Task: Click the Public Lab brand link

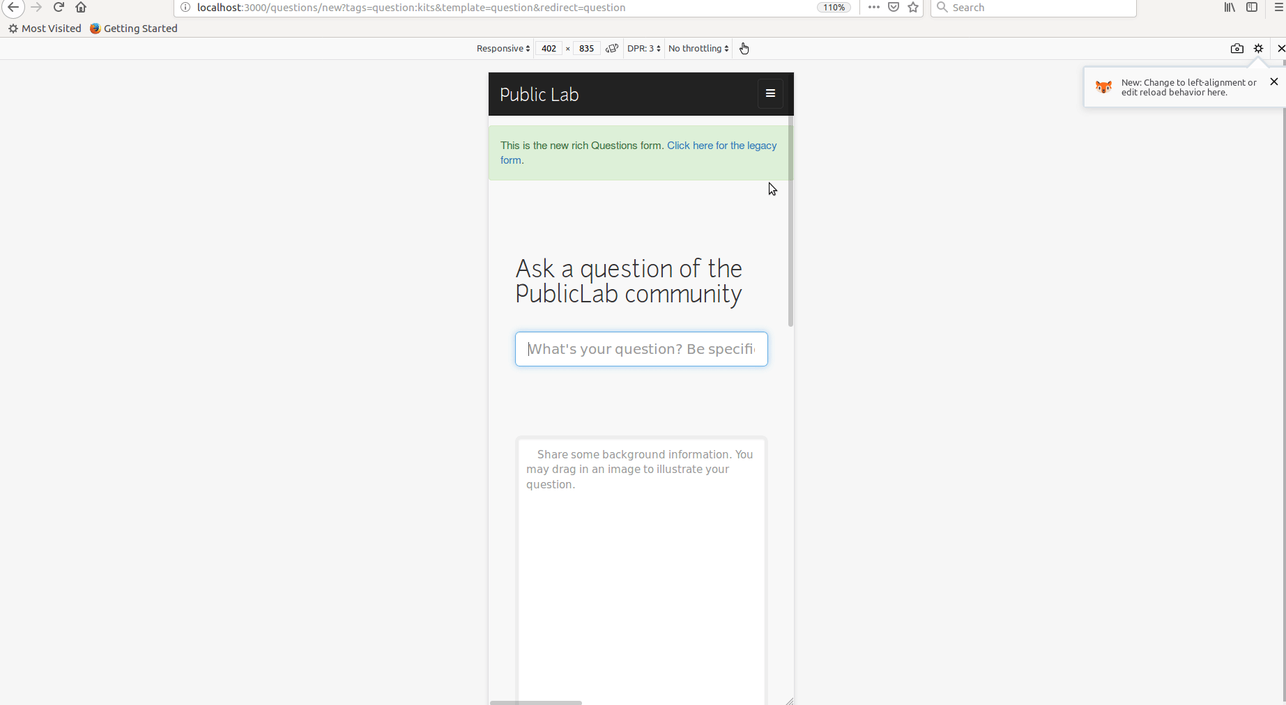Action: (539, 95)
